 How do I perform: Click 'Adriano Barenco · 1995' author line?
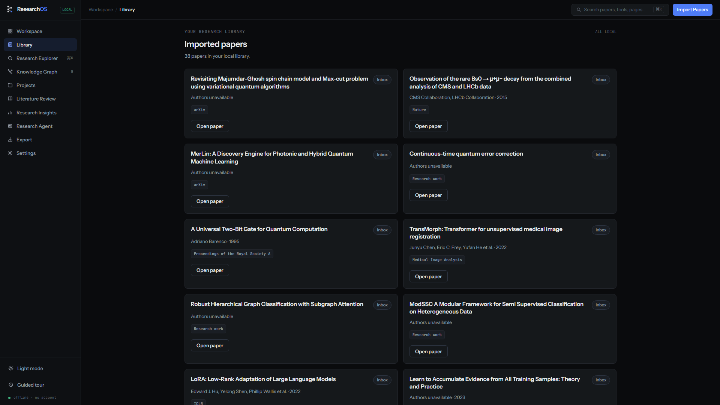coord(215,241)
